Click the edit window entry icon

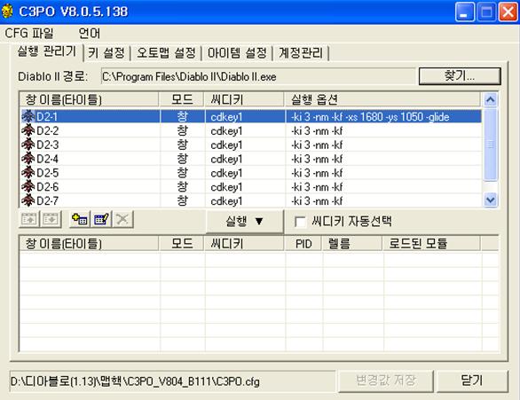pos(101,219)
